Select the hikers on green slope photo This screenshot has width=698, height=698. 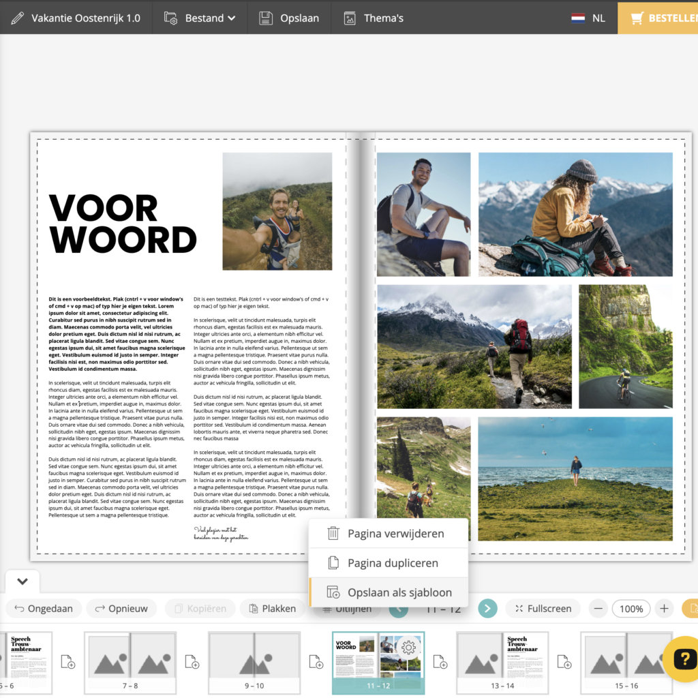[423, 468]
